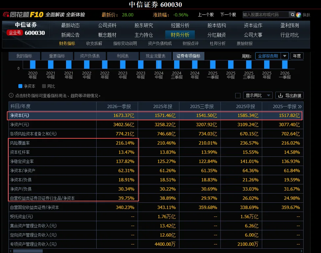
Task: Open the 资本运作 menu
Action: point(253,25)
